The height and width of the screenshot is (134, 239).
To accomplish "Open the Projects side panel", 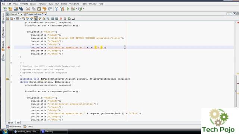I will click(3, 45).
